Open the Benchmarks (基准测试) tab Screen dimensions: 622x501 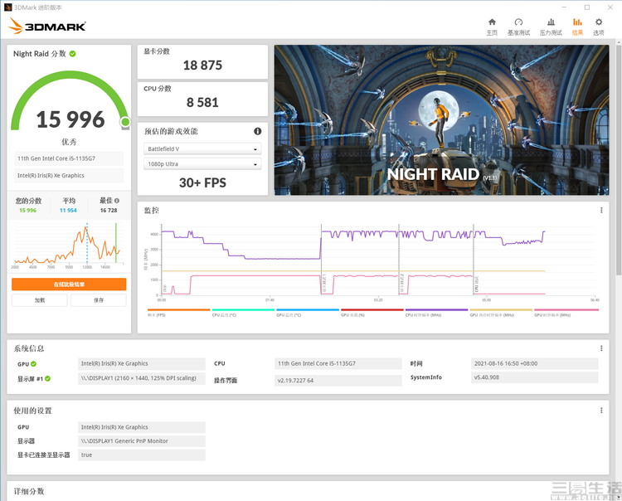coord(518,27)
